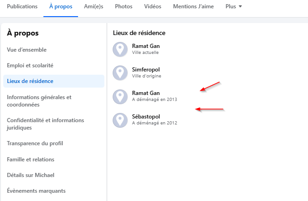
Task: Go to the Photos tab
Action: pyautogui.click(x=124, y=6)
